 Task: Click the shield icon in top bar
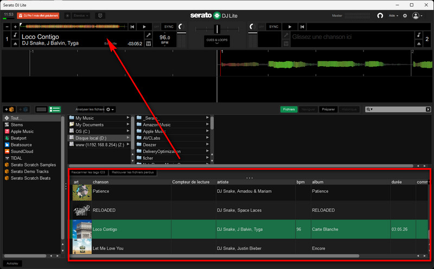pos(100,16)
